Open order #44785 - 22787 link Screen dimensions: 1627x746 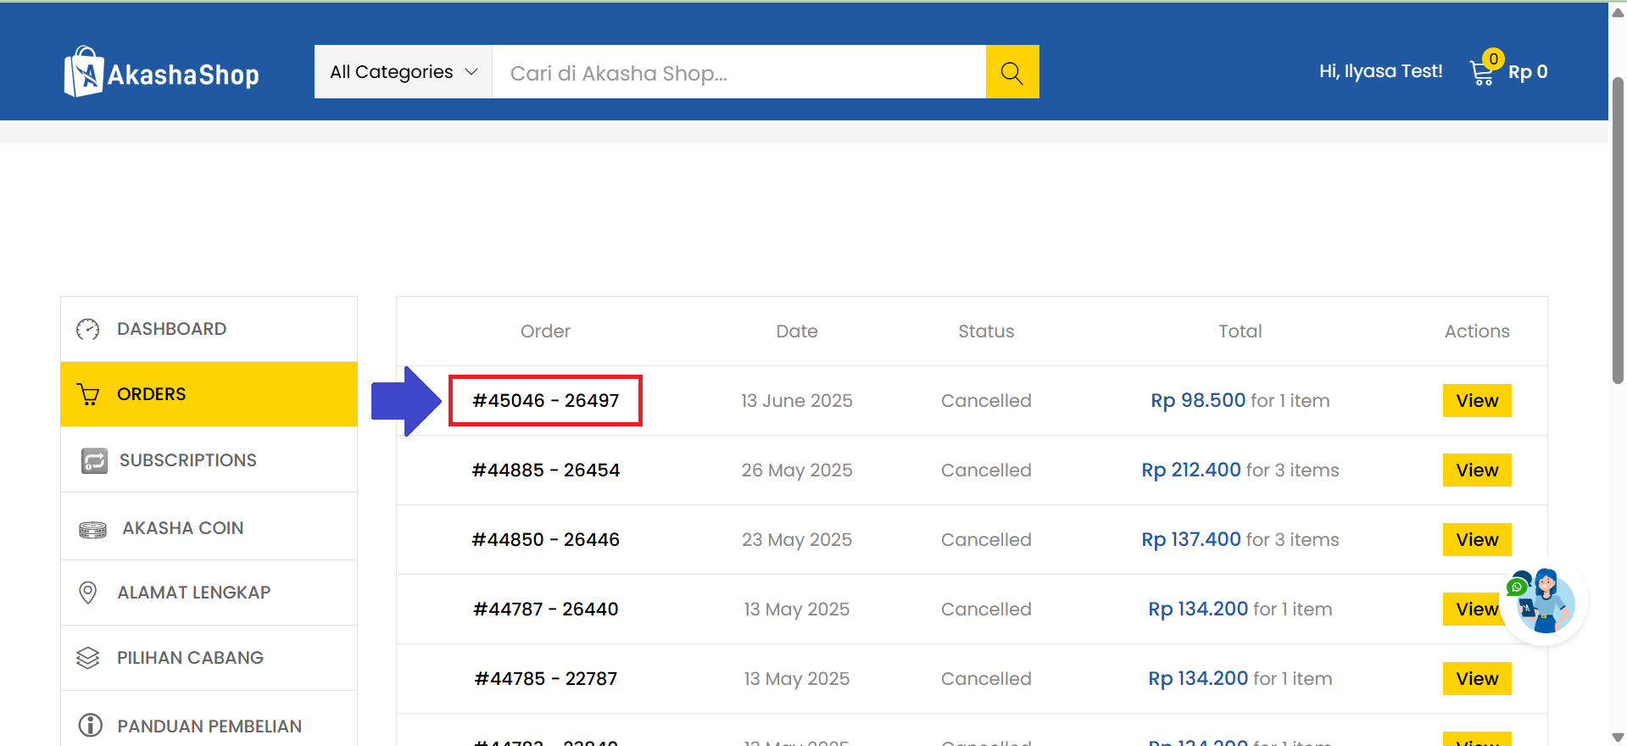point(545,679)
